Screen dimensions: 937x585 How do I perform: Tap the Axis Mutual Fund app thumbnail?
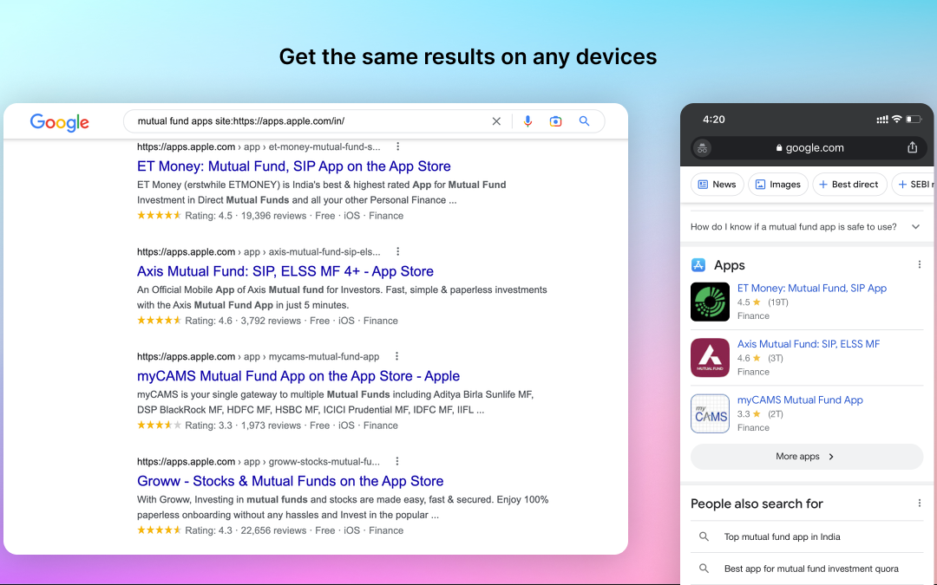tap(710, 357)
